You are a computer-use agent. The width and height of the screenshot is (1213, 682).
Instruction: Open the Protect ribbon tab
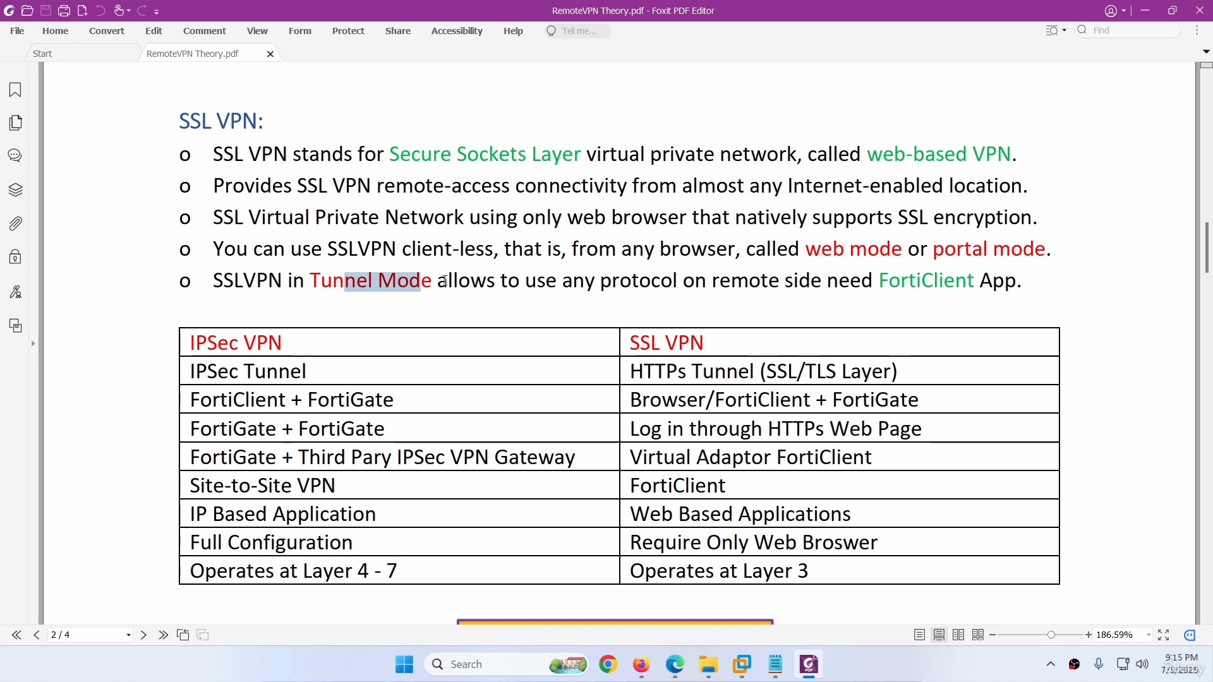tap(348, 31)
